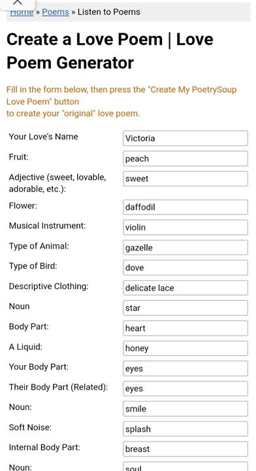This screenshot has height=471, width=256.
Task: Select the A Liquid field with honey
Action: [x=185, y=349]
